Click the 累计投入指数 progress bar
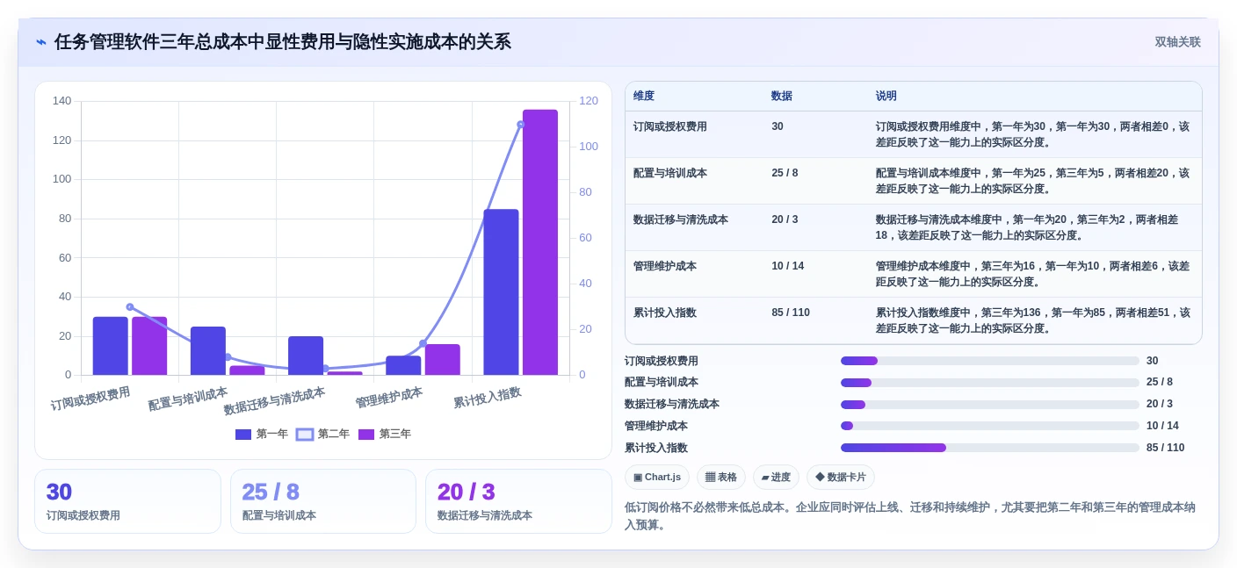 990,448
